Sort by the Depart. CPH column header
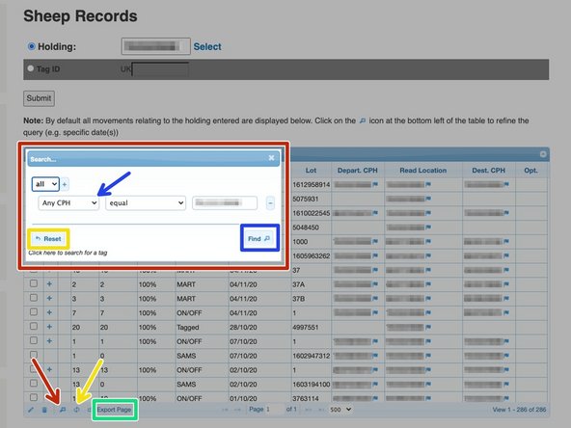This screenshot has height=428, width=571. [x=358, y=171]
